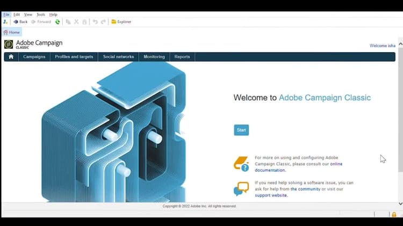Viewport: 403px width, 226px height.
Task: Click the documentation book help icon
Action: pos(241,164)
